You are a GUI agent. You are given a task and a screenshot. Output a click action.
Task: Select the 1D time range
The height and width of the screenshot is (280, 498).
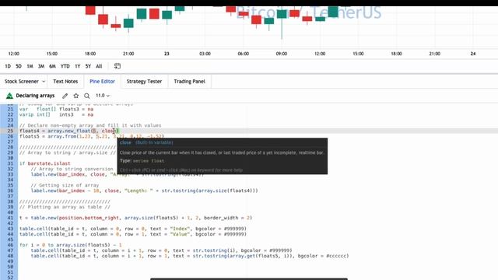(x=8, y=66)
